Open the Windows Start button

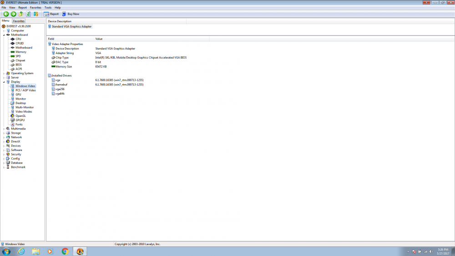6,251
